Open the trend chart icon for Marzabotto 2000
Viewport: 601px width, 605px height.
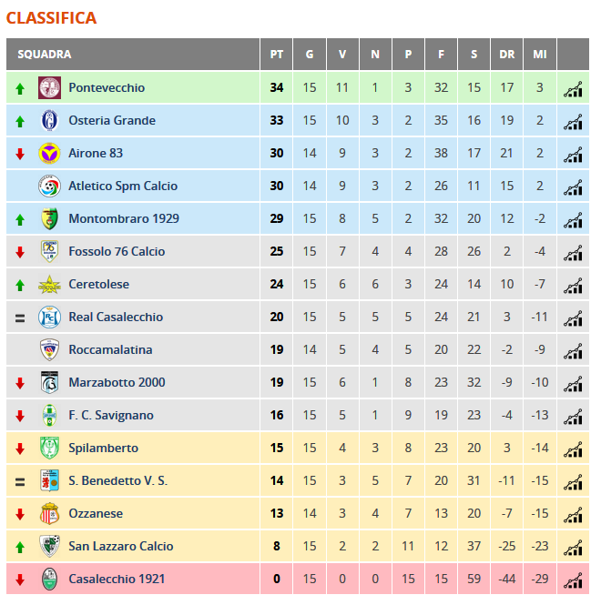573,384
